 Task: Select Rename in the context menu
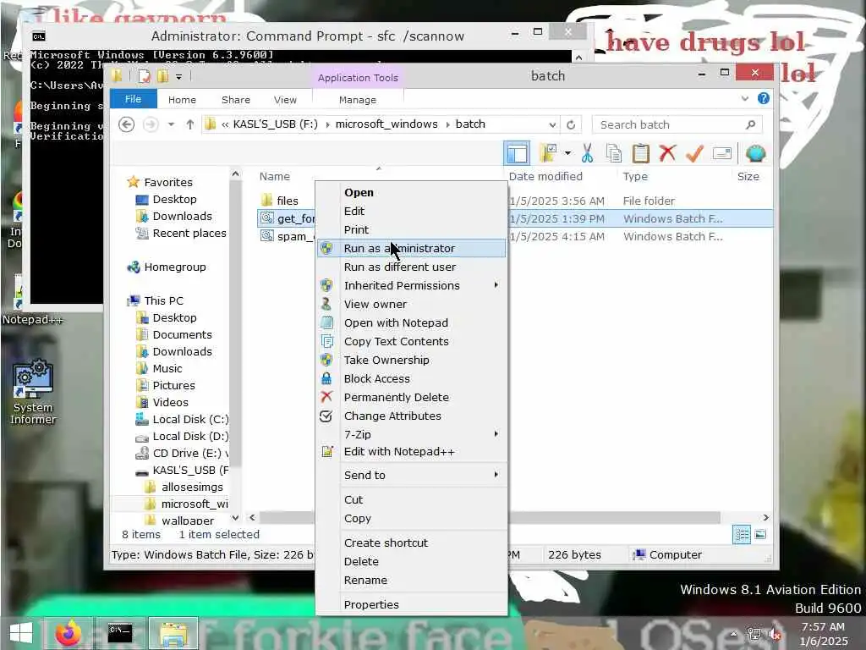tap(411, 580)
